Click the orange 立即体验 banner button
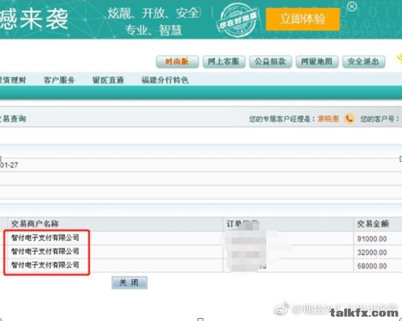Image resolution: width=402 pixels, height=321 pixels. [x=303, y=19]
